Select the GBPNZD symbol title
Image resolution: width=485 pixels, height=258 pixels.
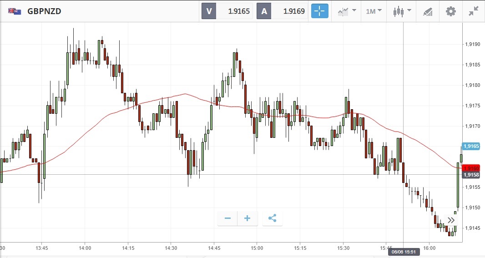tap(44, 11)
